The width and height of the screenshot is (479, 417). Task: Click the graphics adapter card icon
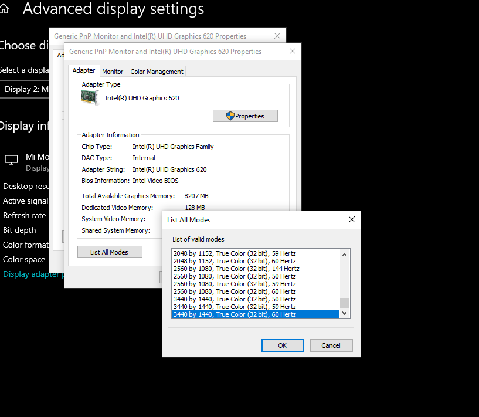tap(90, 98)
